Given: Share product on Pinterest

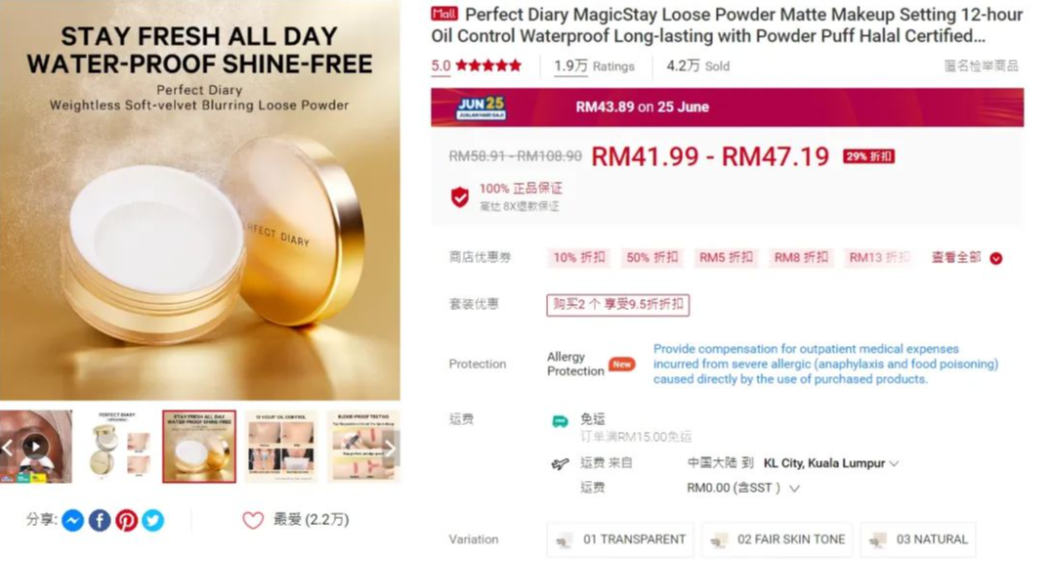Looking at the screenshot, I should pos(126,520).
